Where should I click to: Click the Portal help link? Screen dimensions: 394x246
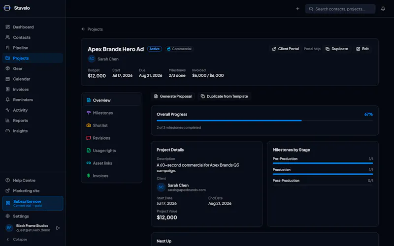(312, 49)
